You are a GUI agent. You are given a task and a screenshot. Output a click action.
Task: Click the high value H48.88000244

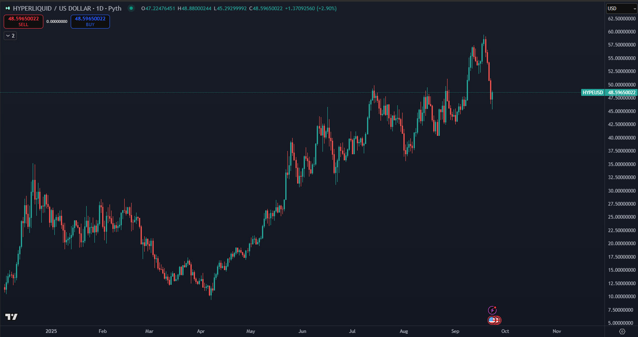(195, 8)
